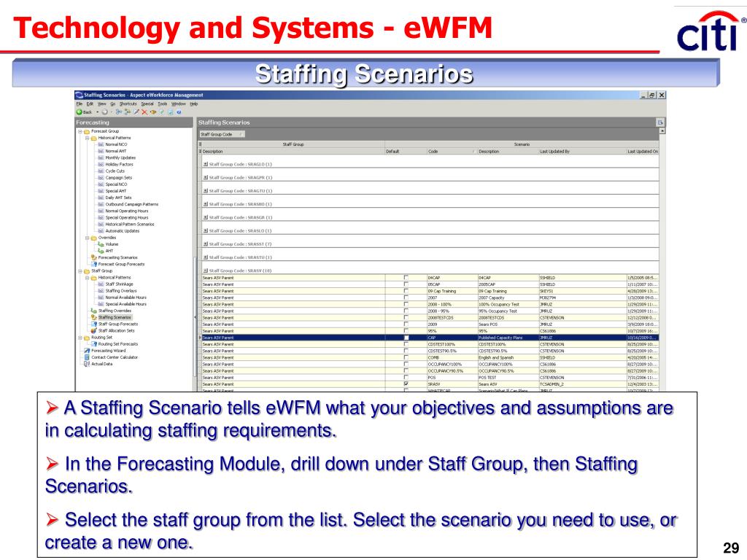The height and width of the screenshot is (560, 747).
Task: Collapse Staff Group Code SRASV group
Action: [205, 271]
